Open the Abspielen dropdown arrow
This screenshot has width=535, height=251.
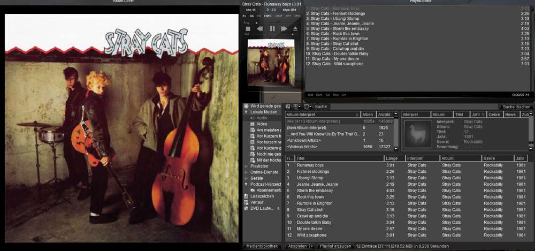coord(312,246)
